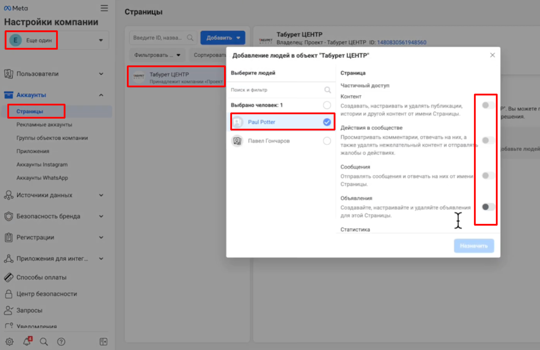Open the help question mark icon

(61, 342)
